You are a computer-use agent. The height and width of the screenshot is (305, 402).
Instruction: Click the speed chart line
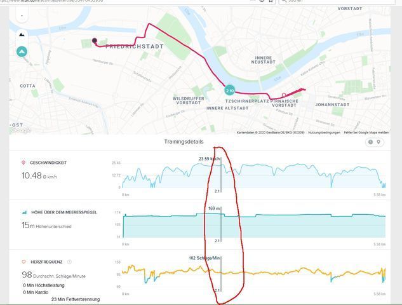pyautogui.click(x=286, y=168)
